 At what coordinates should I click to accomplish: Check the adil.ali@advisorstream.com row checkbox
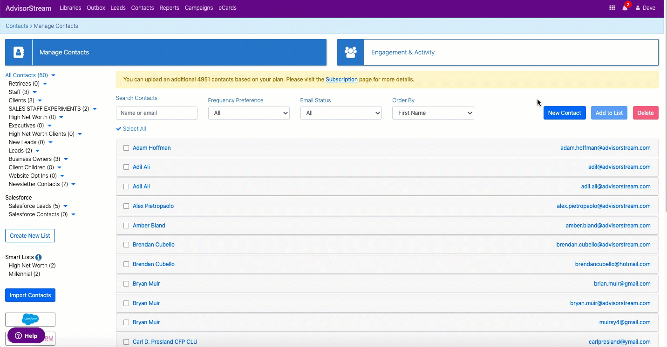tap(126, 187)
